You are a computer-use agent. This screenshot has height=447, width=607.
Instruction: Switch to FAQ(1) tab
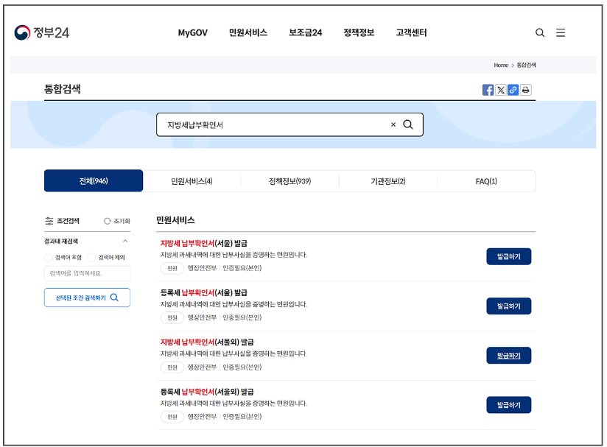486,181
